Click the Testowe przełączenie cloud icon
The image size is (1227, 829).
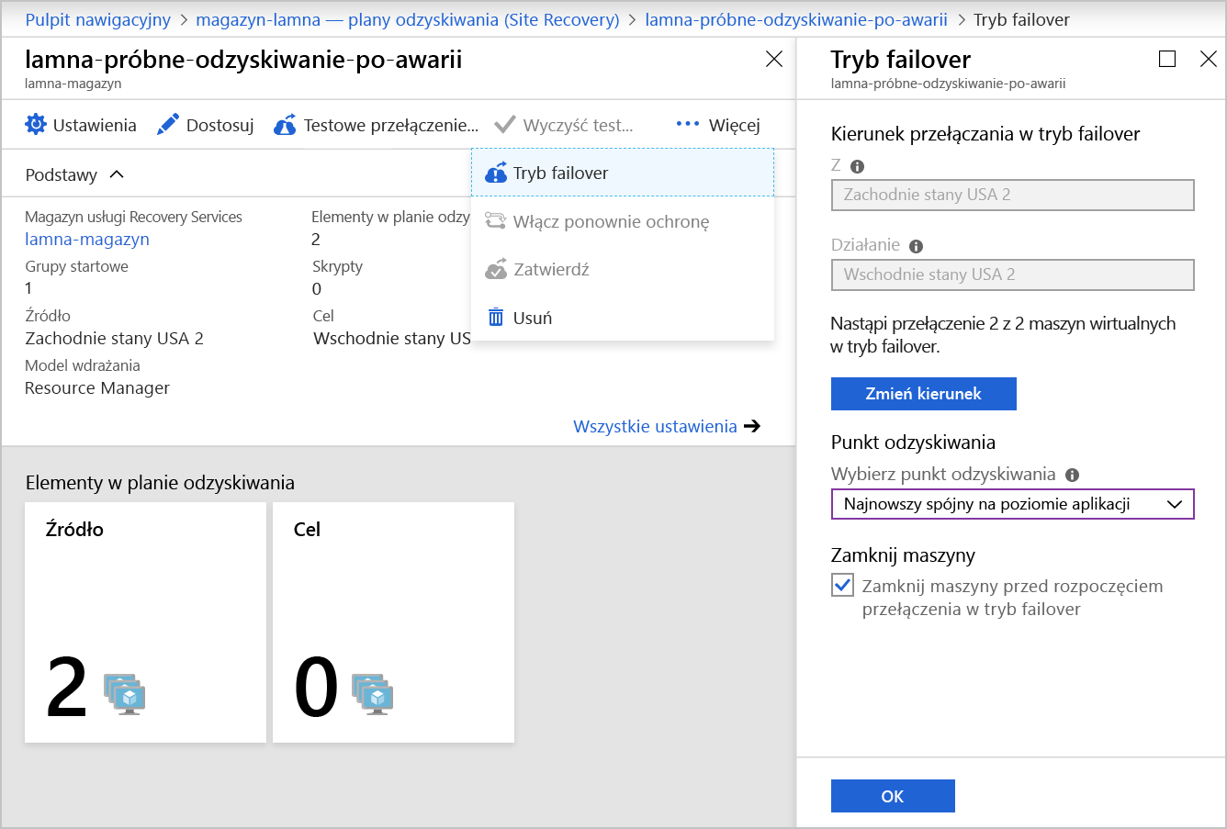285,125
